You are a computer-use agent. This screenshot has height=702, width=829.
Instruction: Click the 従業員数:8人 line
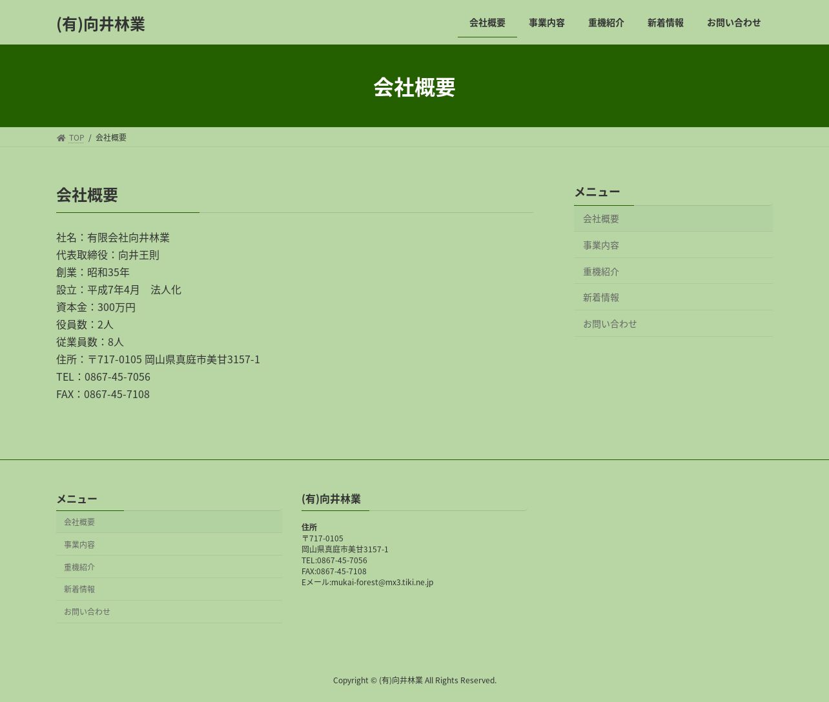[x=90, y=342]
